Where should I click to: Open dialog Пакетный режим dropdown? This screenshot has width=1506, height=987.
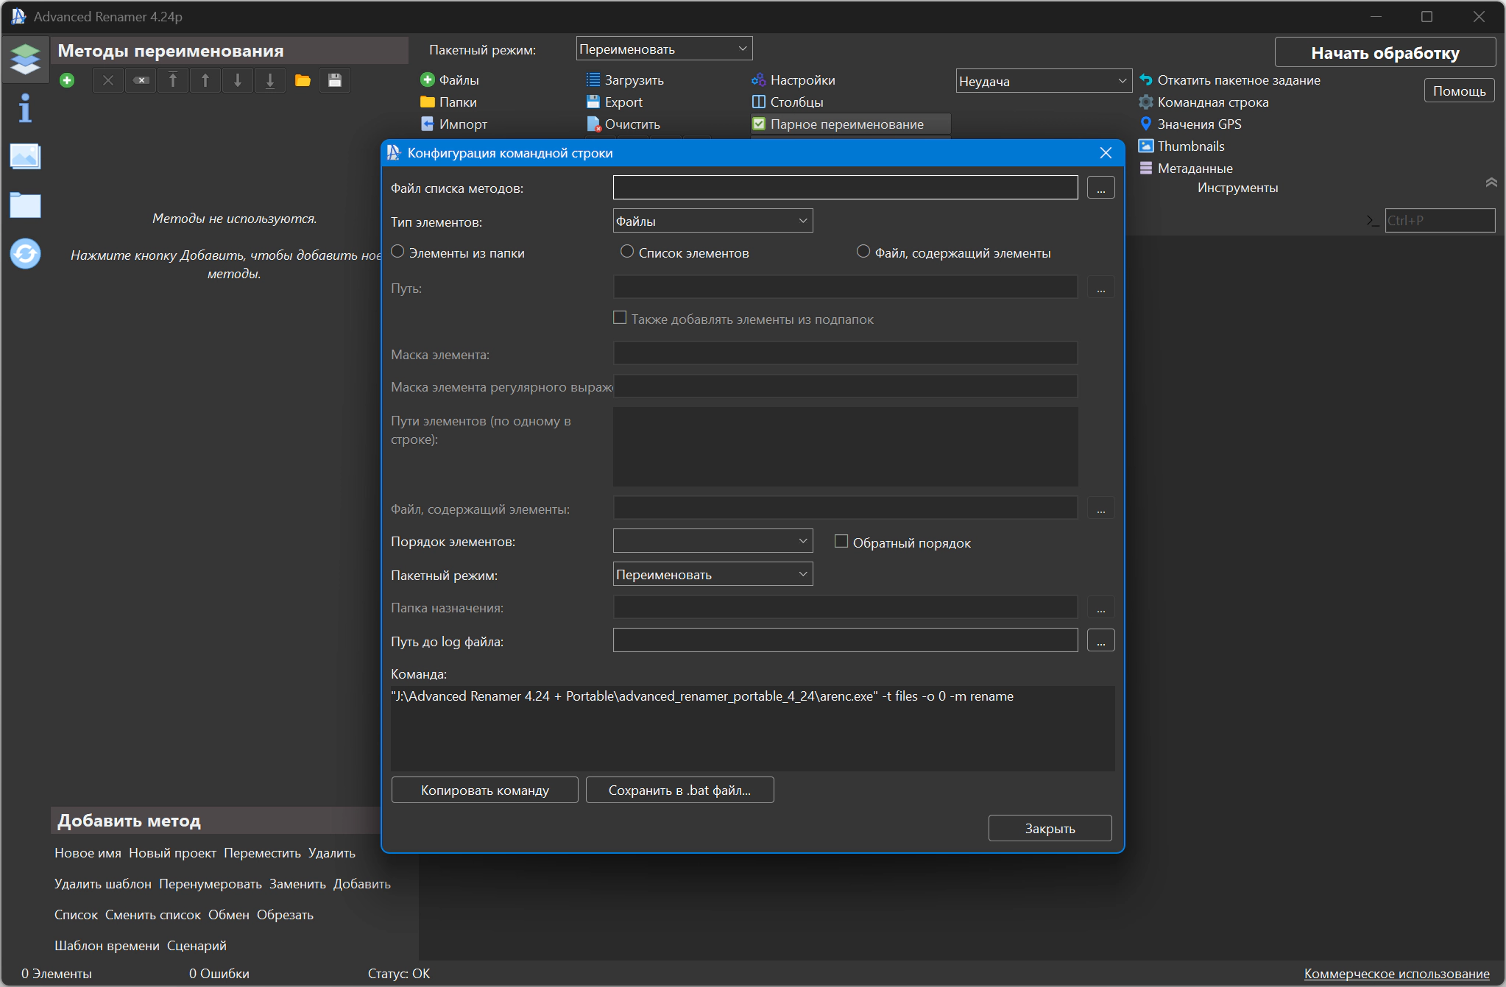pos(713,574)
